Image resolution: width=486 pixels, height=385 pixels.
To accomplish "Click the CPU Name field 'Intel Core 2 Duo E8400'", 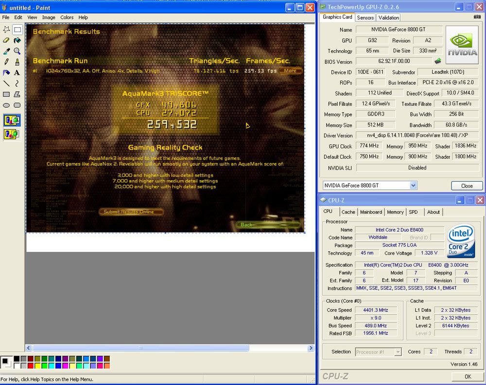I will [x=399, y=230].
